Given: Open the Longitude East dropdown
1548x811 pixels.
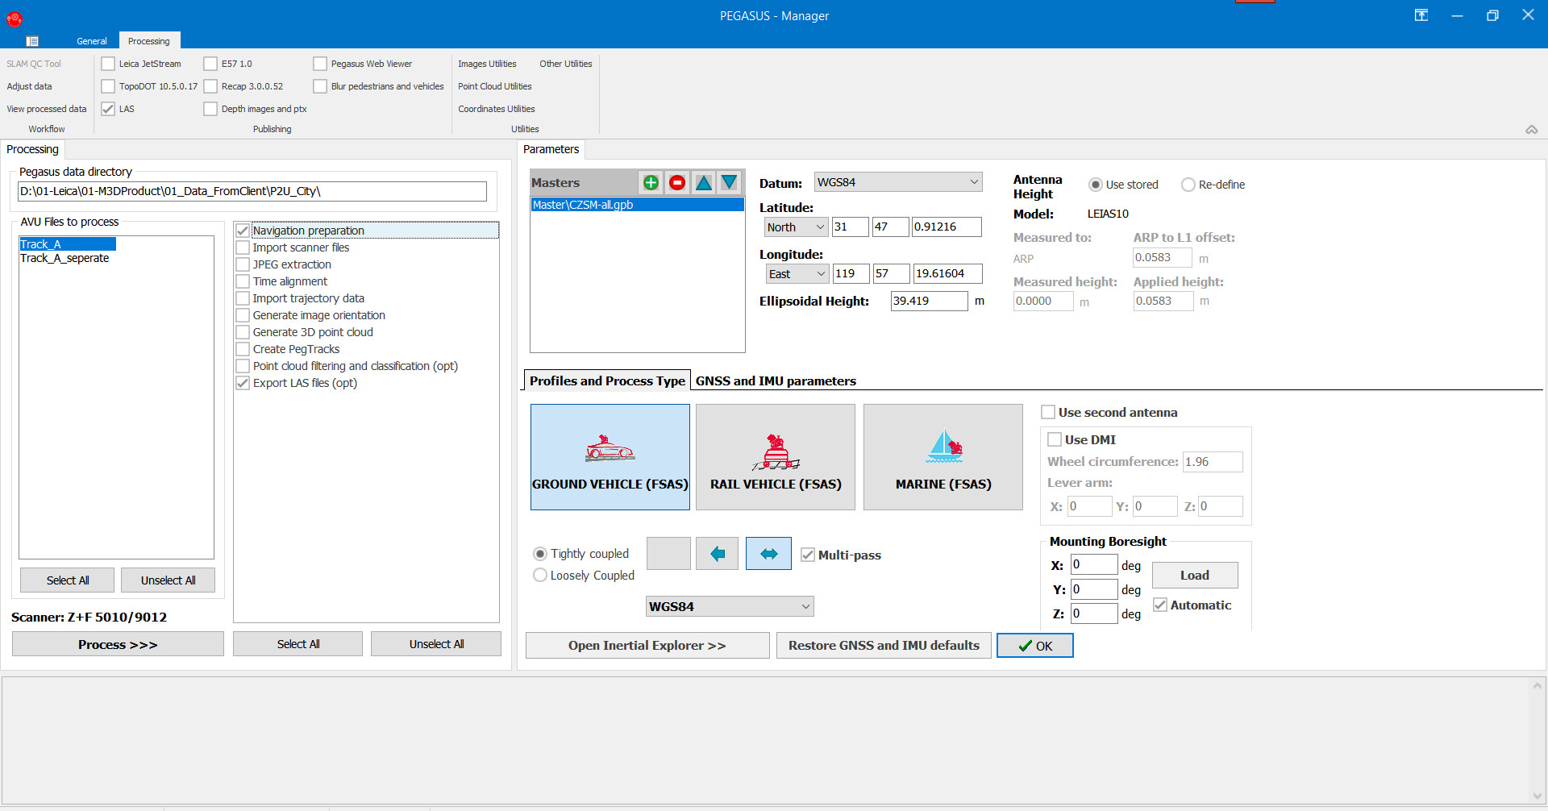Looking at the screenshot, I should [x=797, y=274].
